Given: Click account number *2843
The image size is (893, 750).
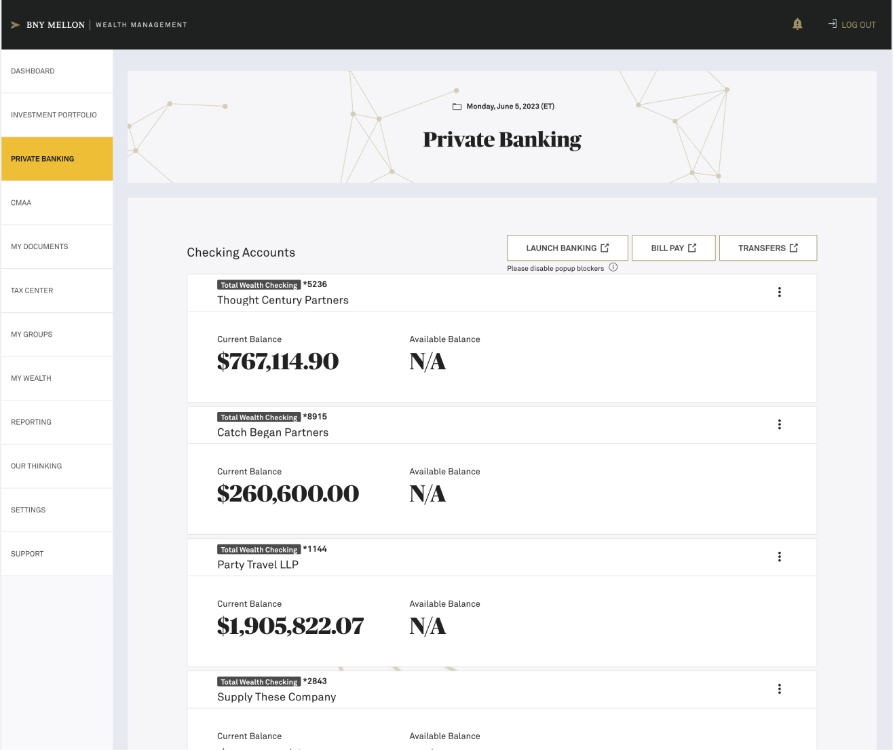Looking at the screenshot, I should point(315,681).
